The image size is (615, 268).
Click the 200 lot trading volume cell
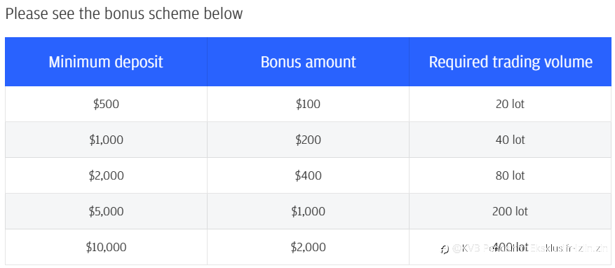click(x=511, y=211)
